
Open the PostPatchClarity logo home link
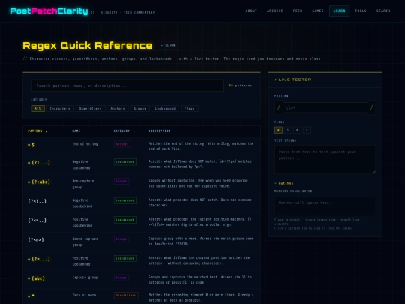[x=49, y=11]
